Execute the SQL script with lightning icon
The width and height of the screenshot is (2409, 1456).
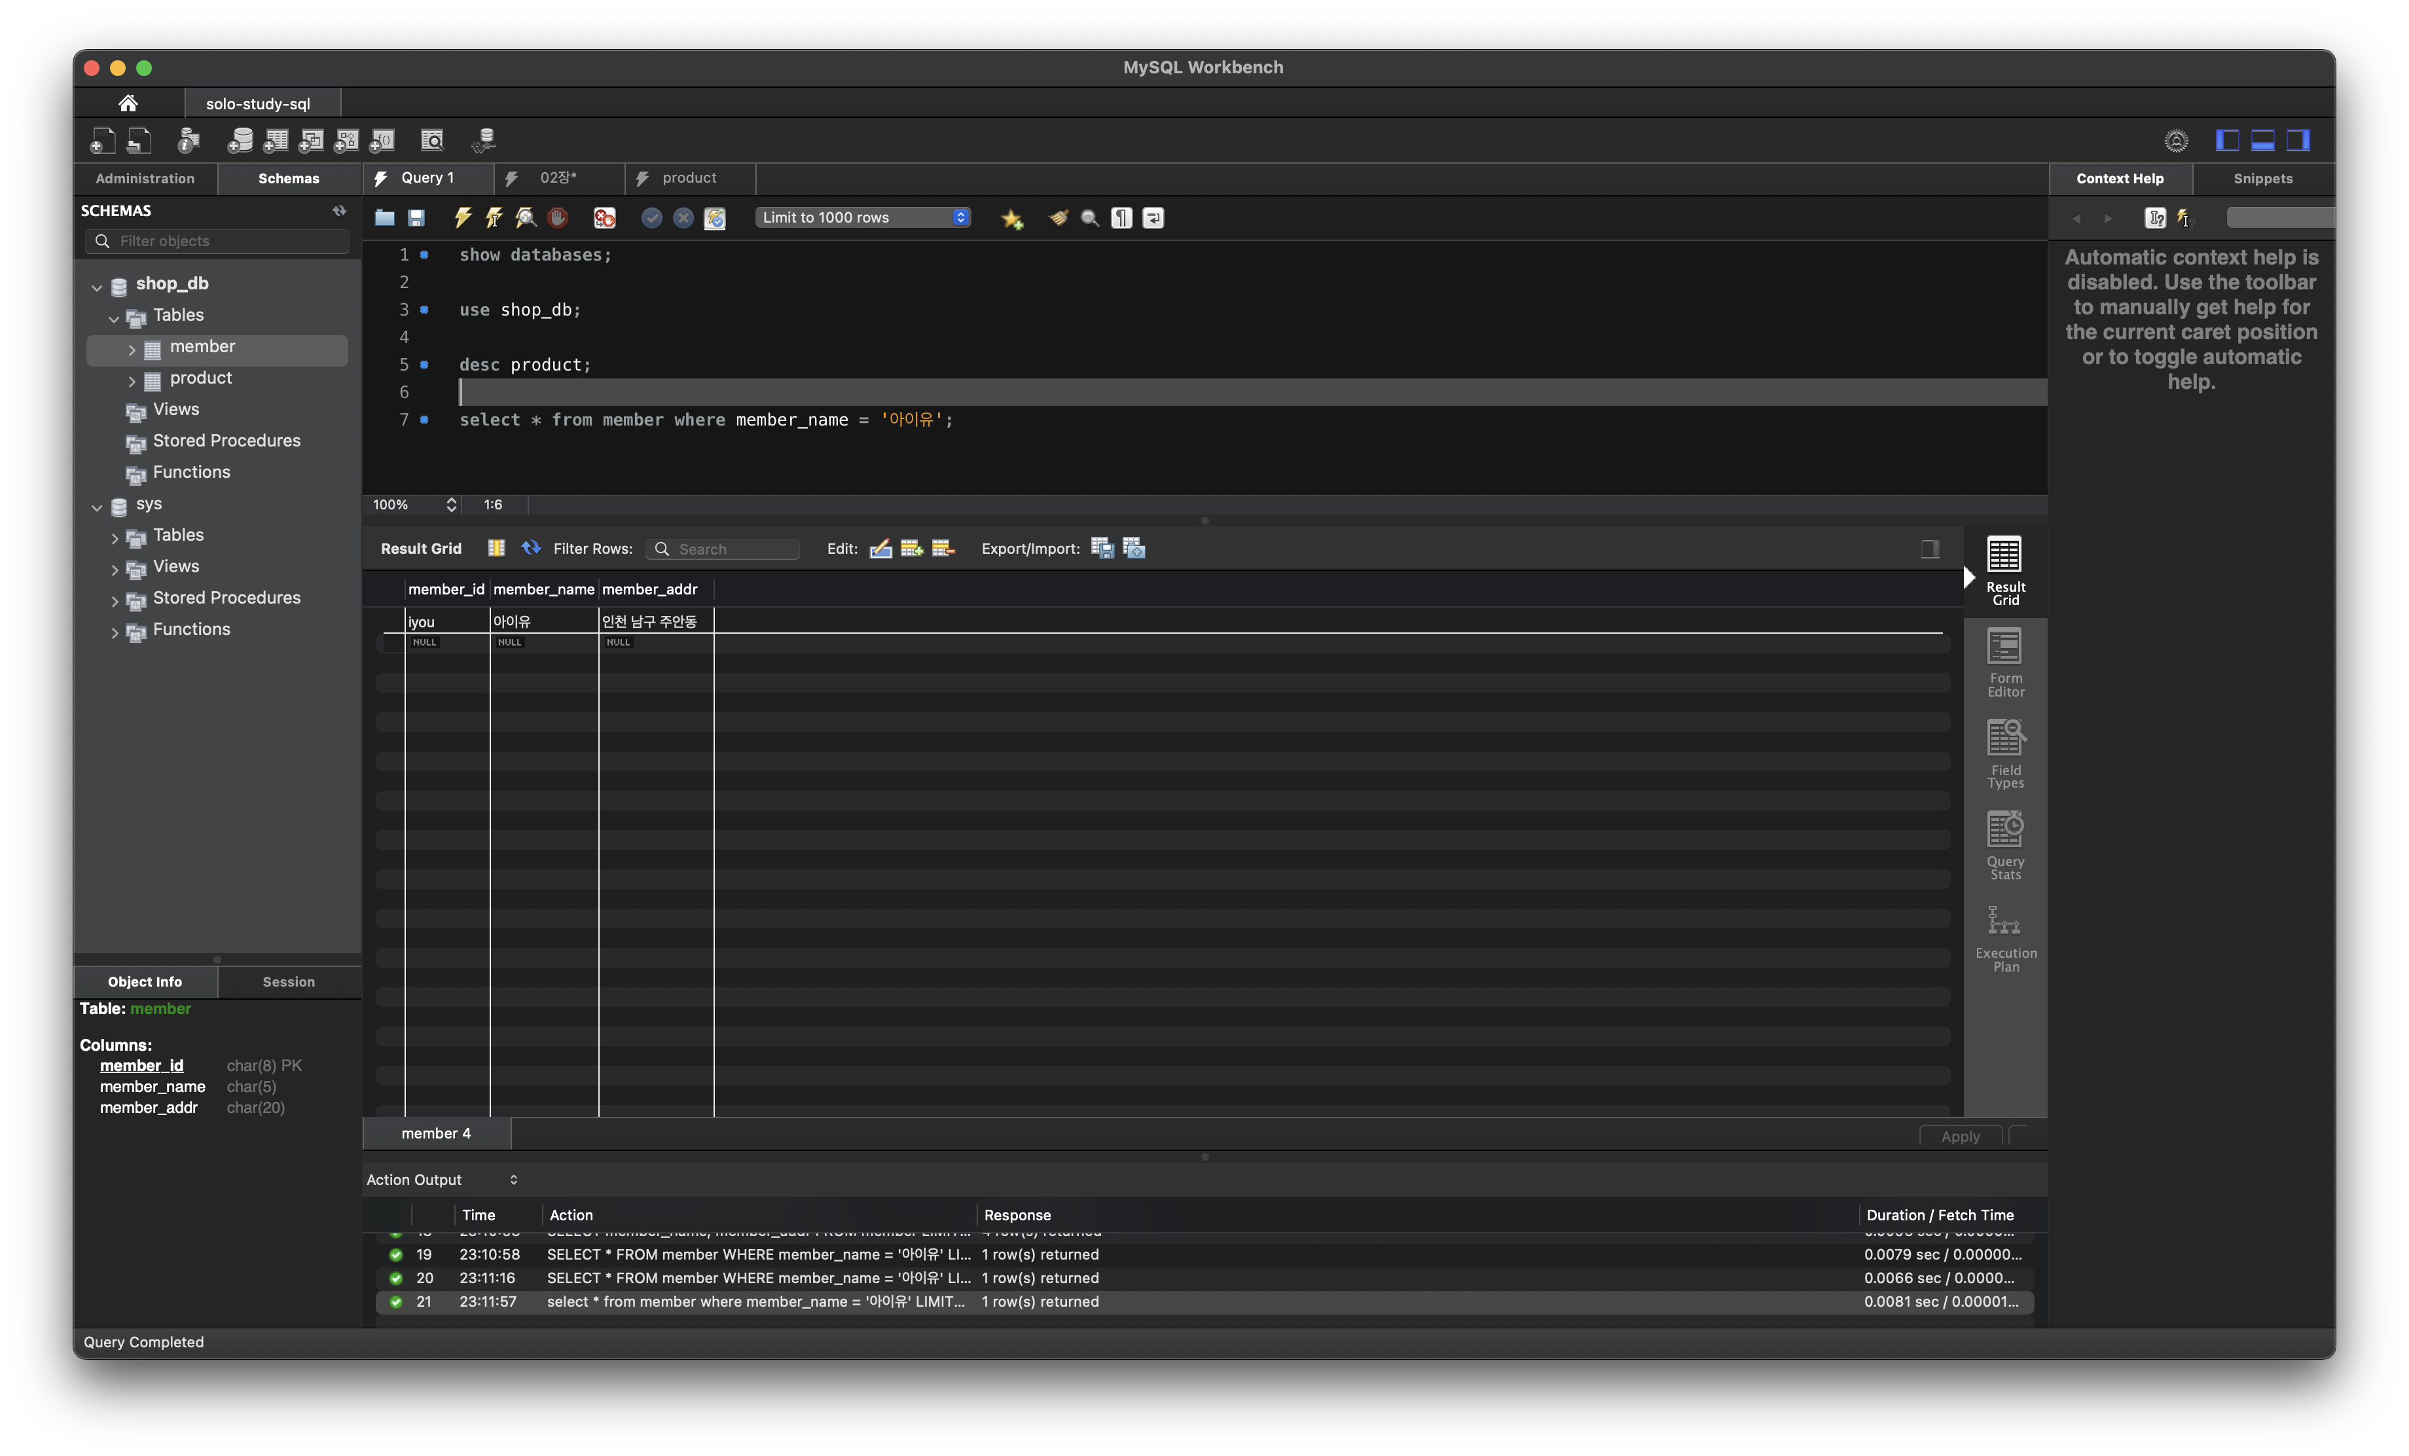click(462, 218)
